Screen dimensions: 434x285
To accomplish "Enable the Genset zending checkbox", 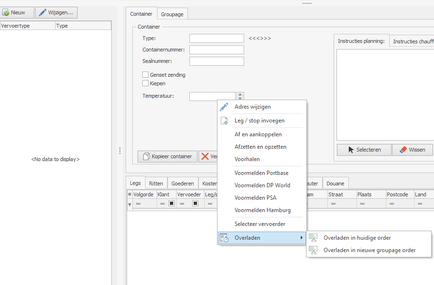I will [145, 74].
